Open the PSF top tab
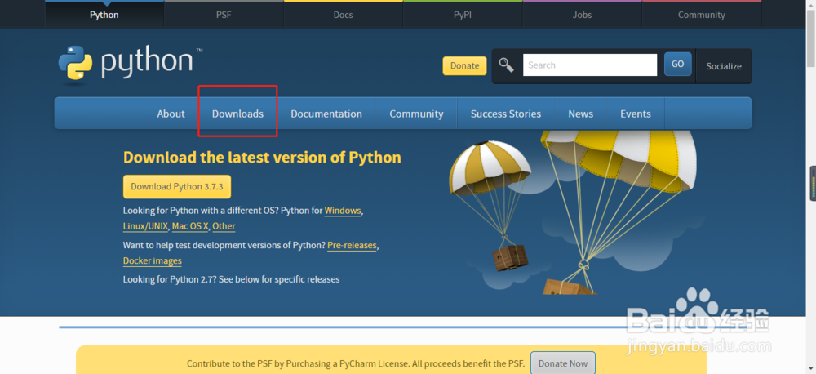 click(x=224, y=15)
